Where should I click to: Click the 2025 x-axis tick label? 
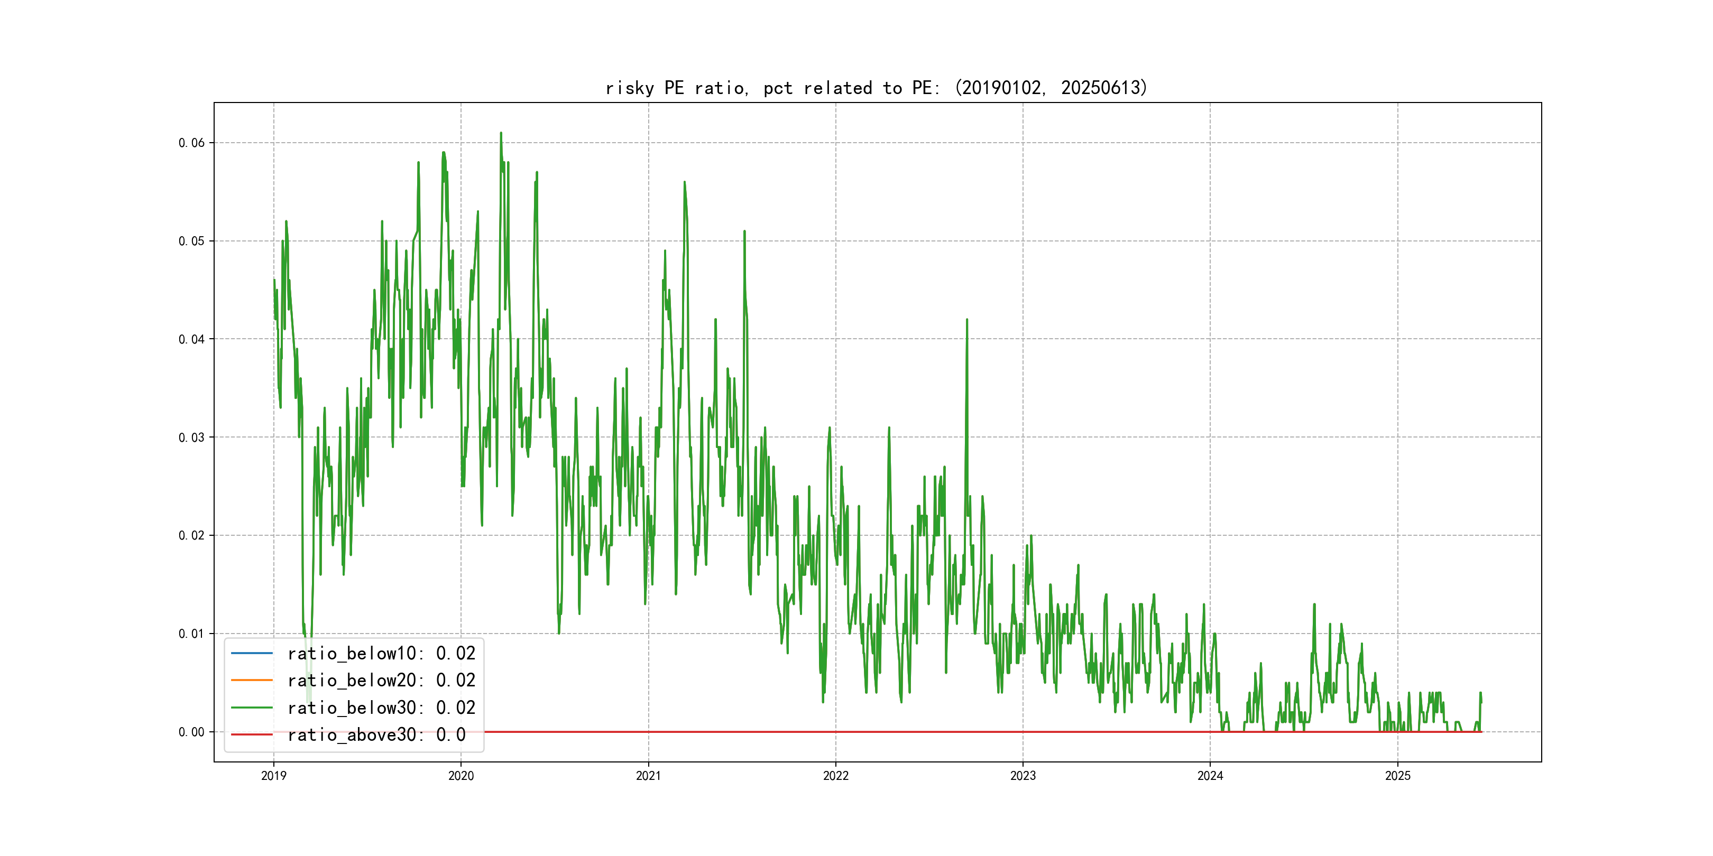(1398, 776)
